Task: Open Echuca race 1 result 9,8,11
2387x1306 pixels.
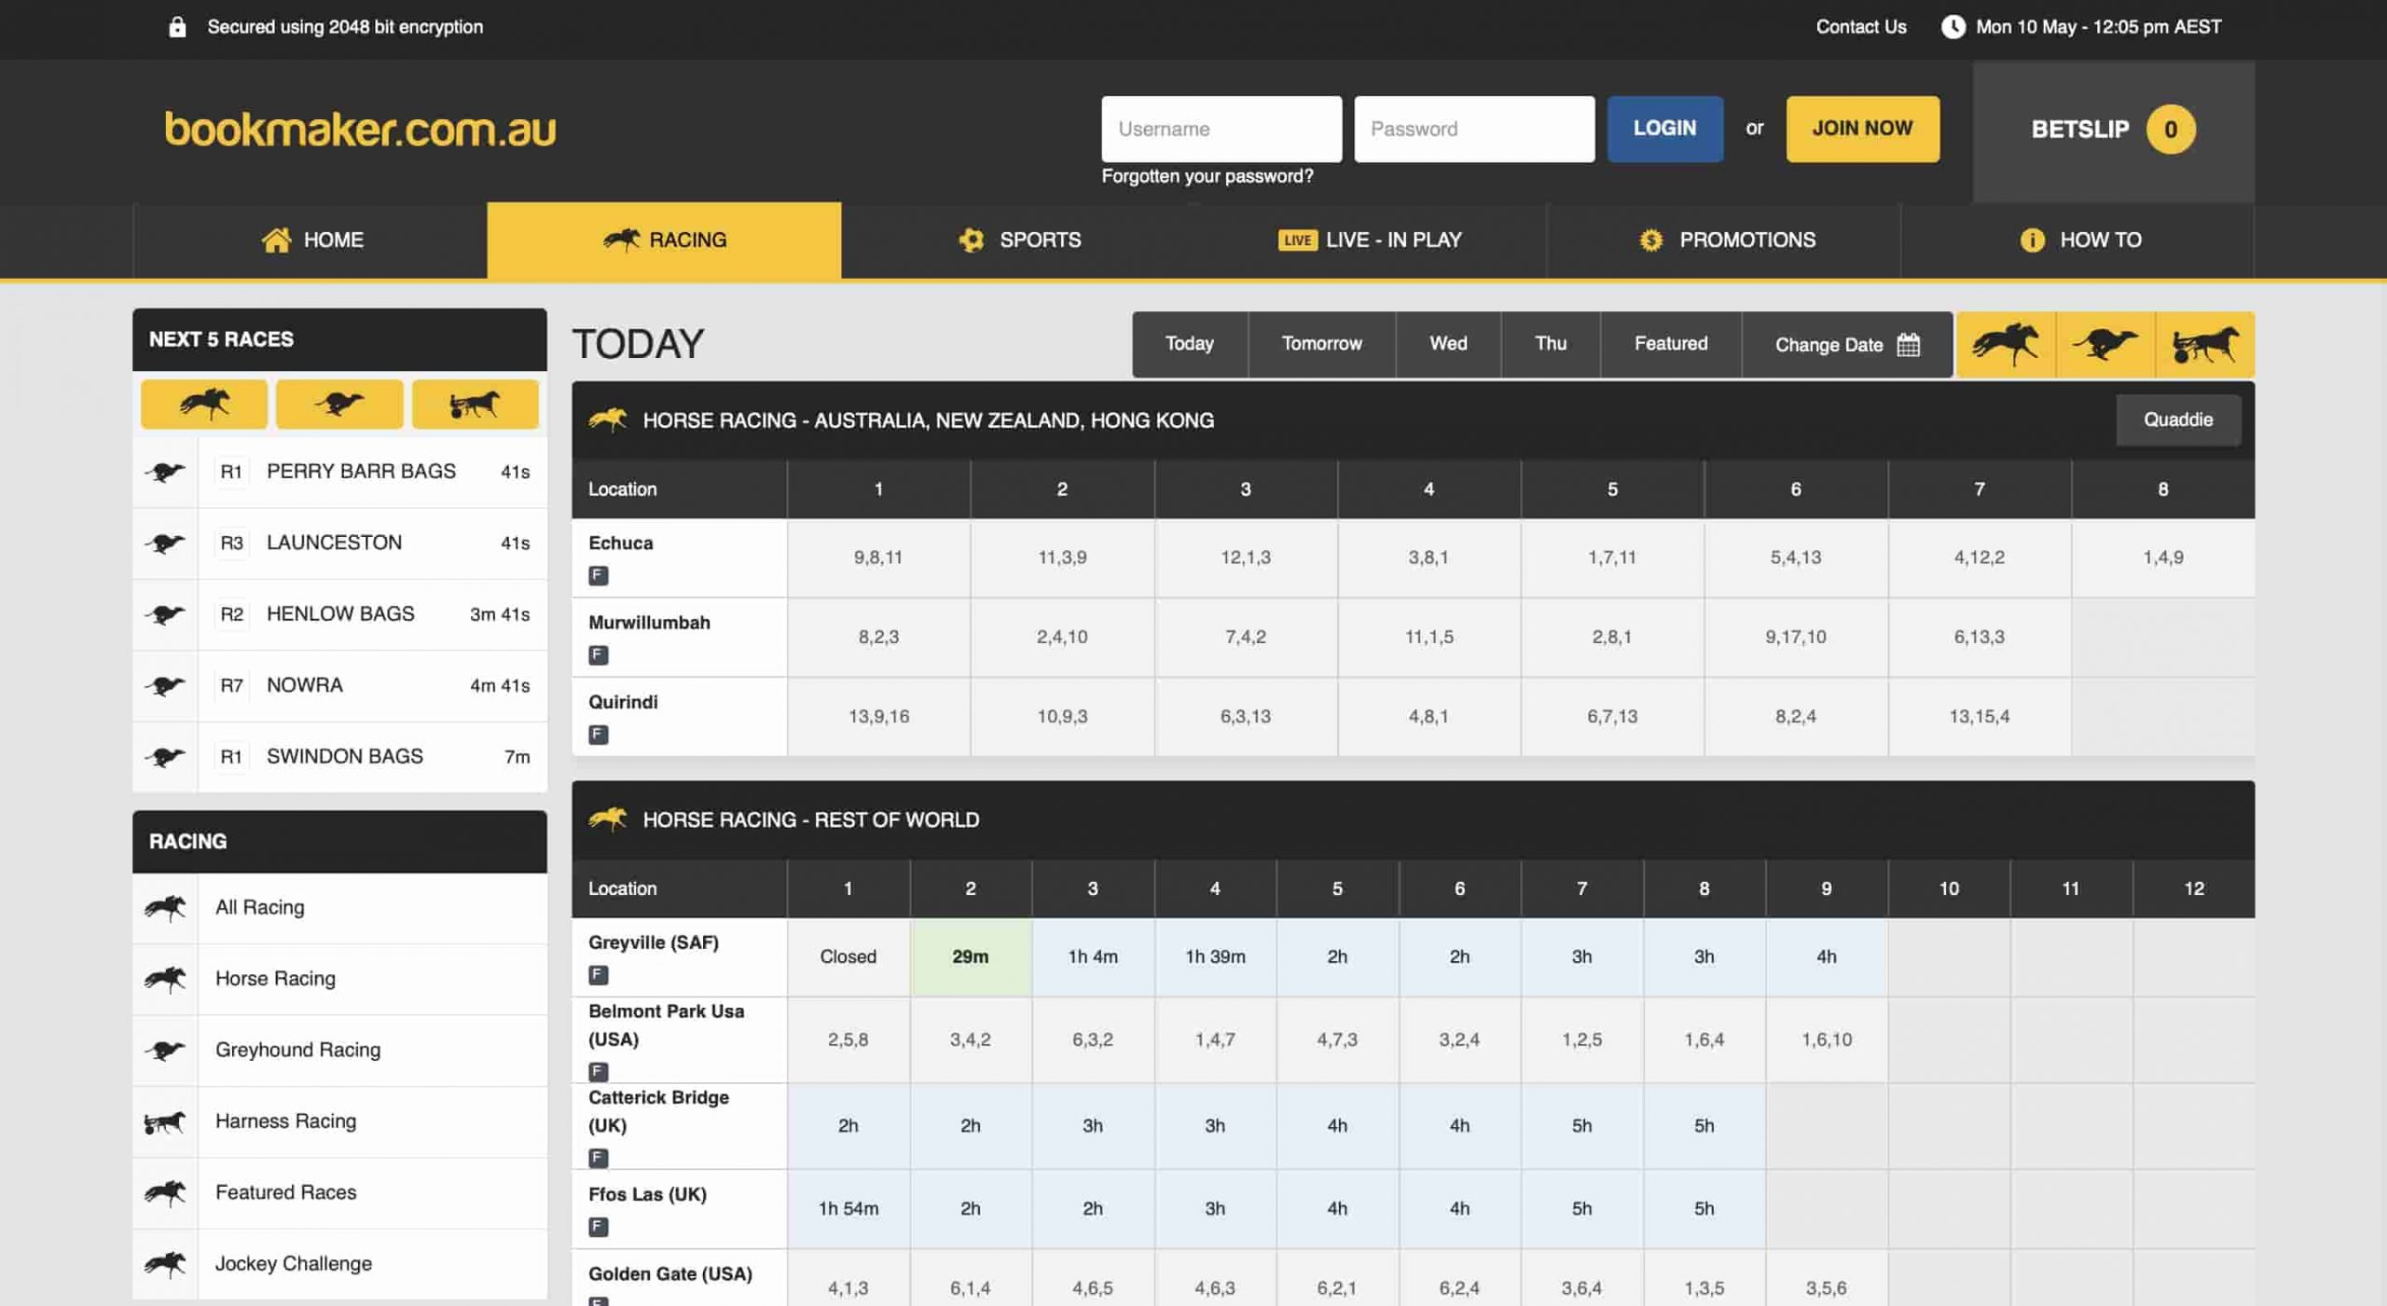Action: tap(877, 557)
